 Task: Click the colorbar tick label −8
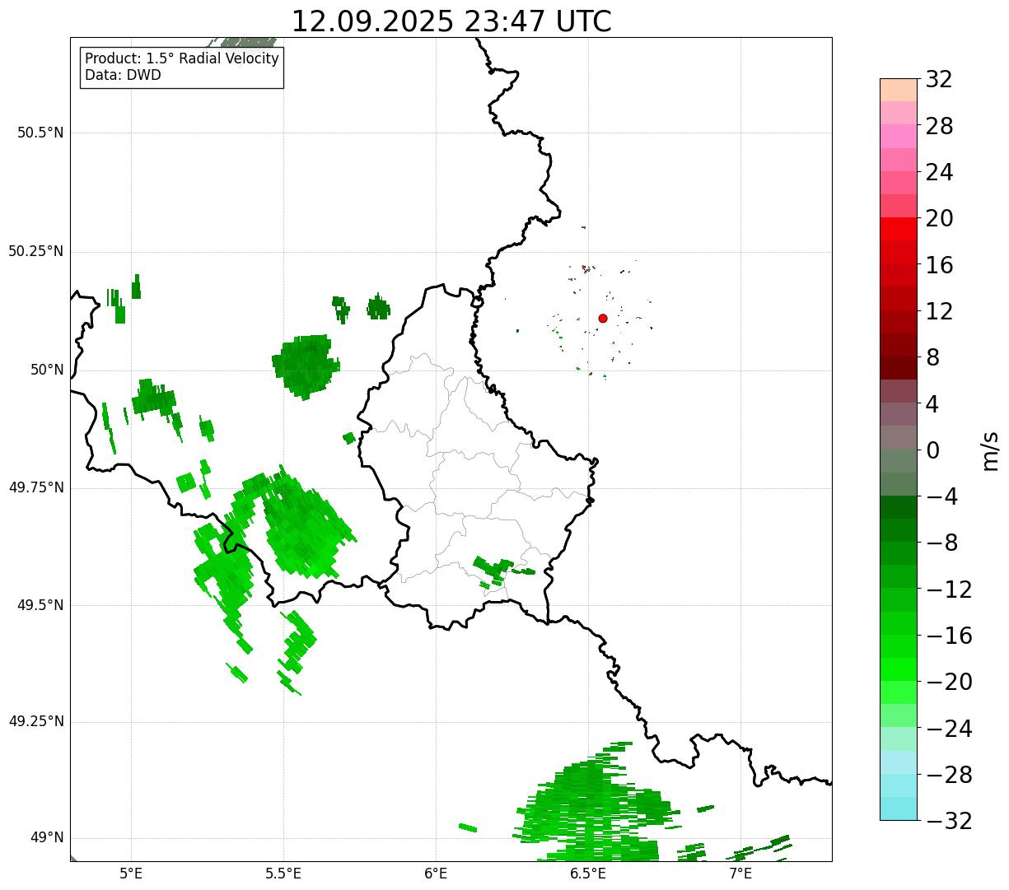(x=942, y=543)
